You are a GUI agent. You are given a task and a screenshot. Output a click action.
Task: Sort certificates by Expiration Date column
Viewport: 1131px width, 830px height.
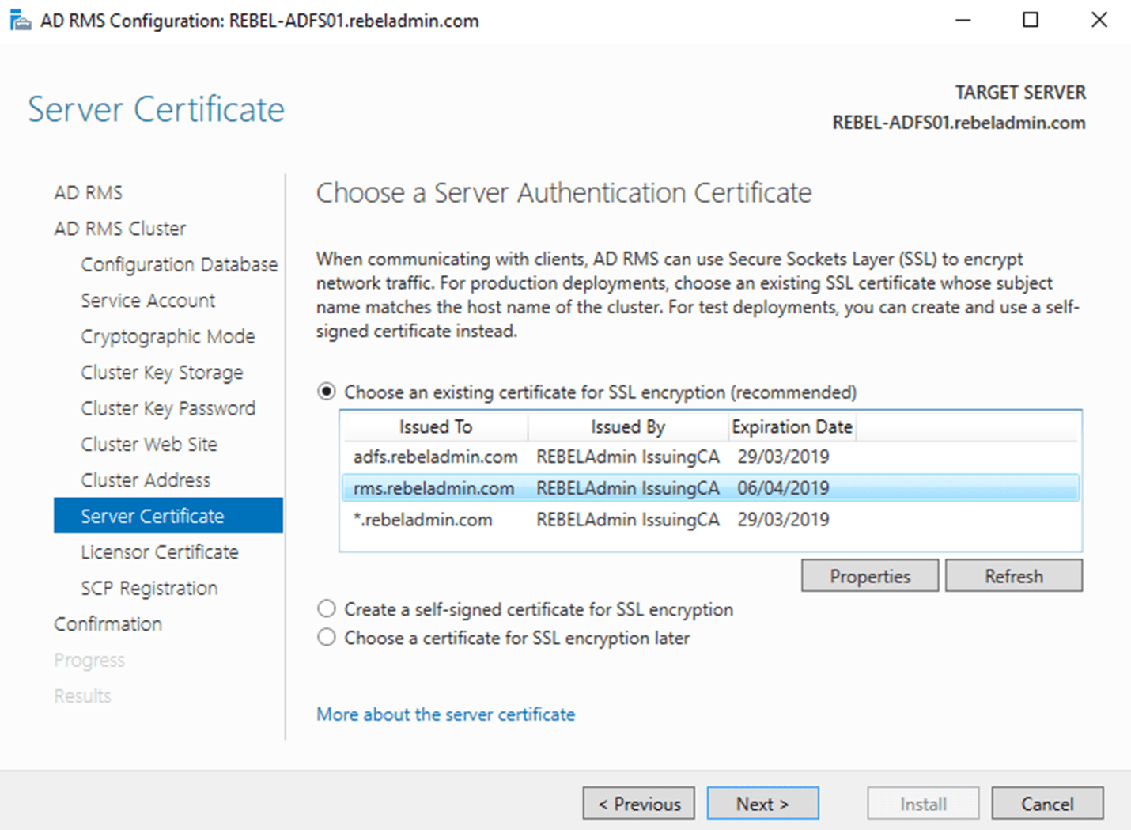tap(792, 426)
